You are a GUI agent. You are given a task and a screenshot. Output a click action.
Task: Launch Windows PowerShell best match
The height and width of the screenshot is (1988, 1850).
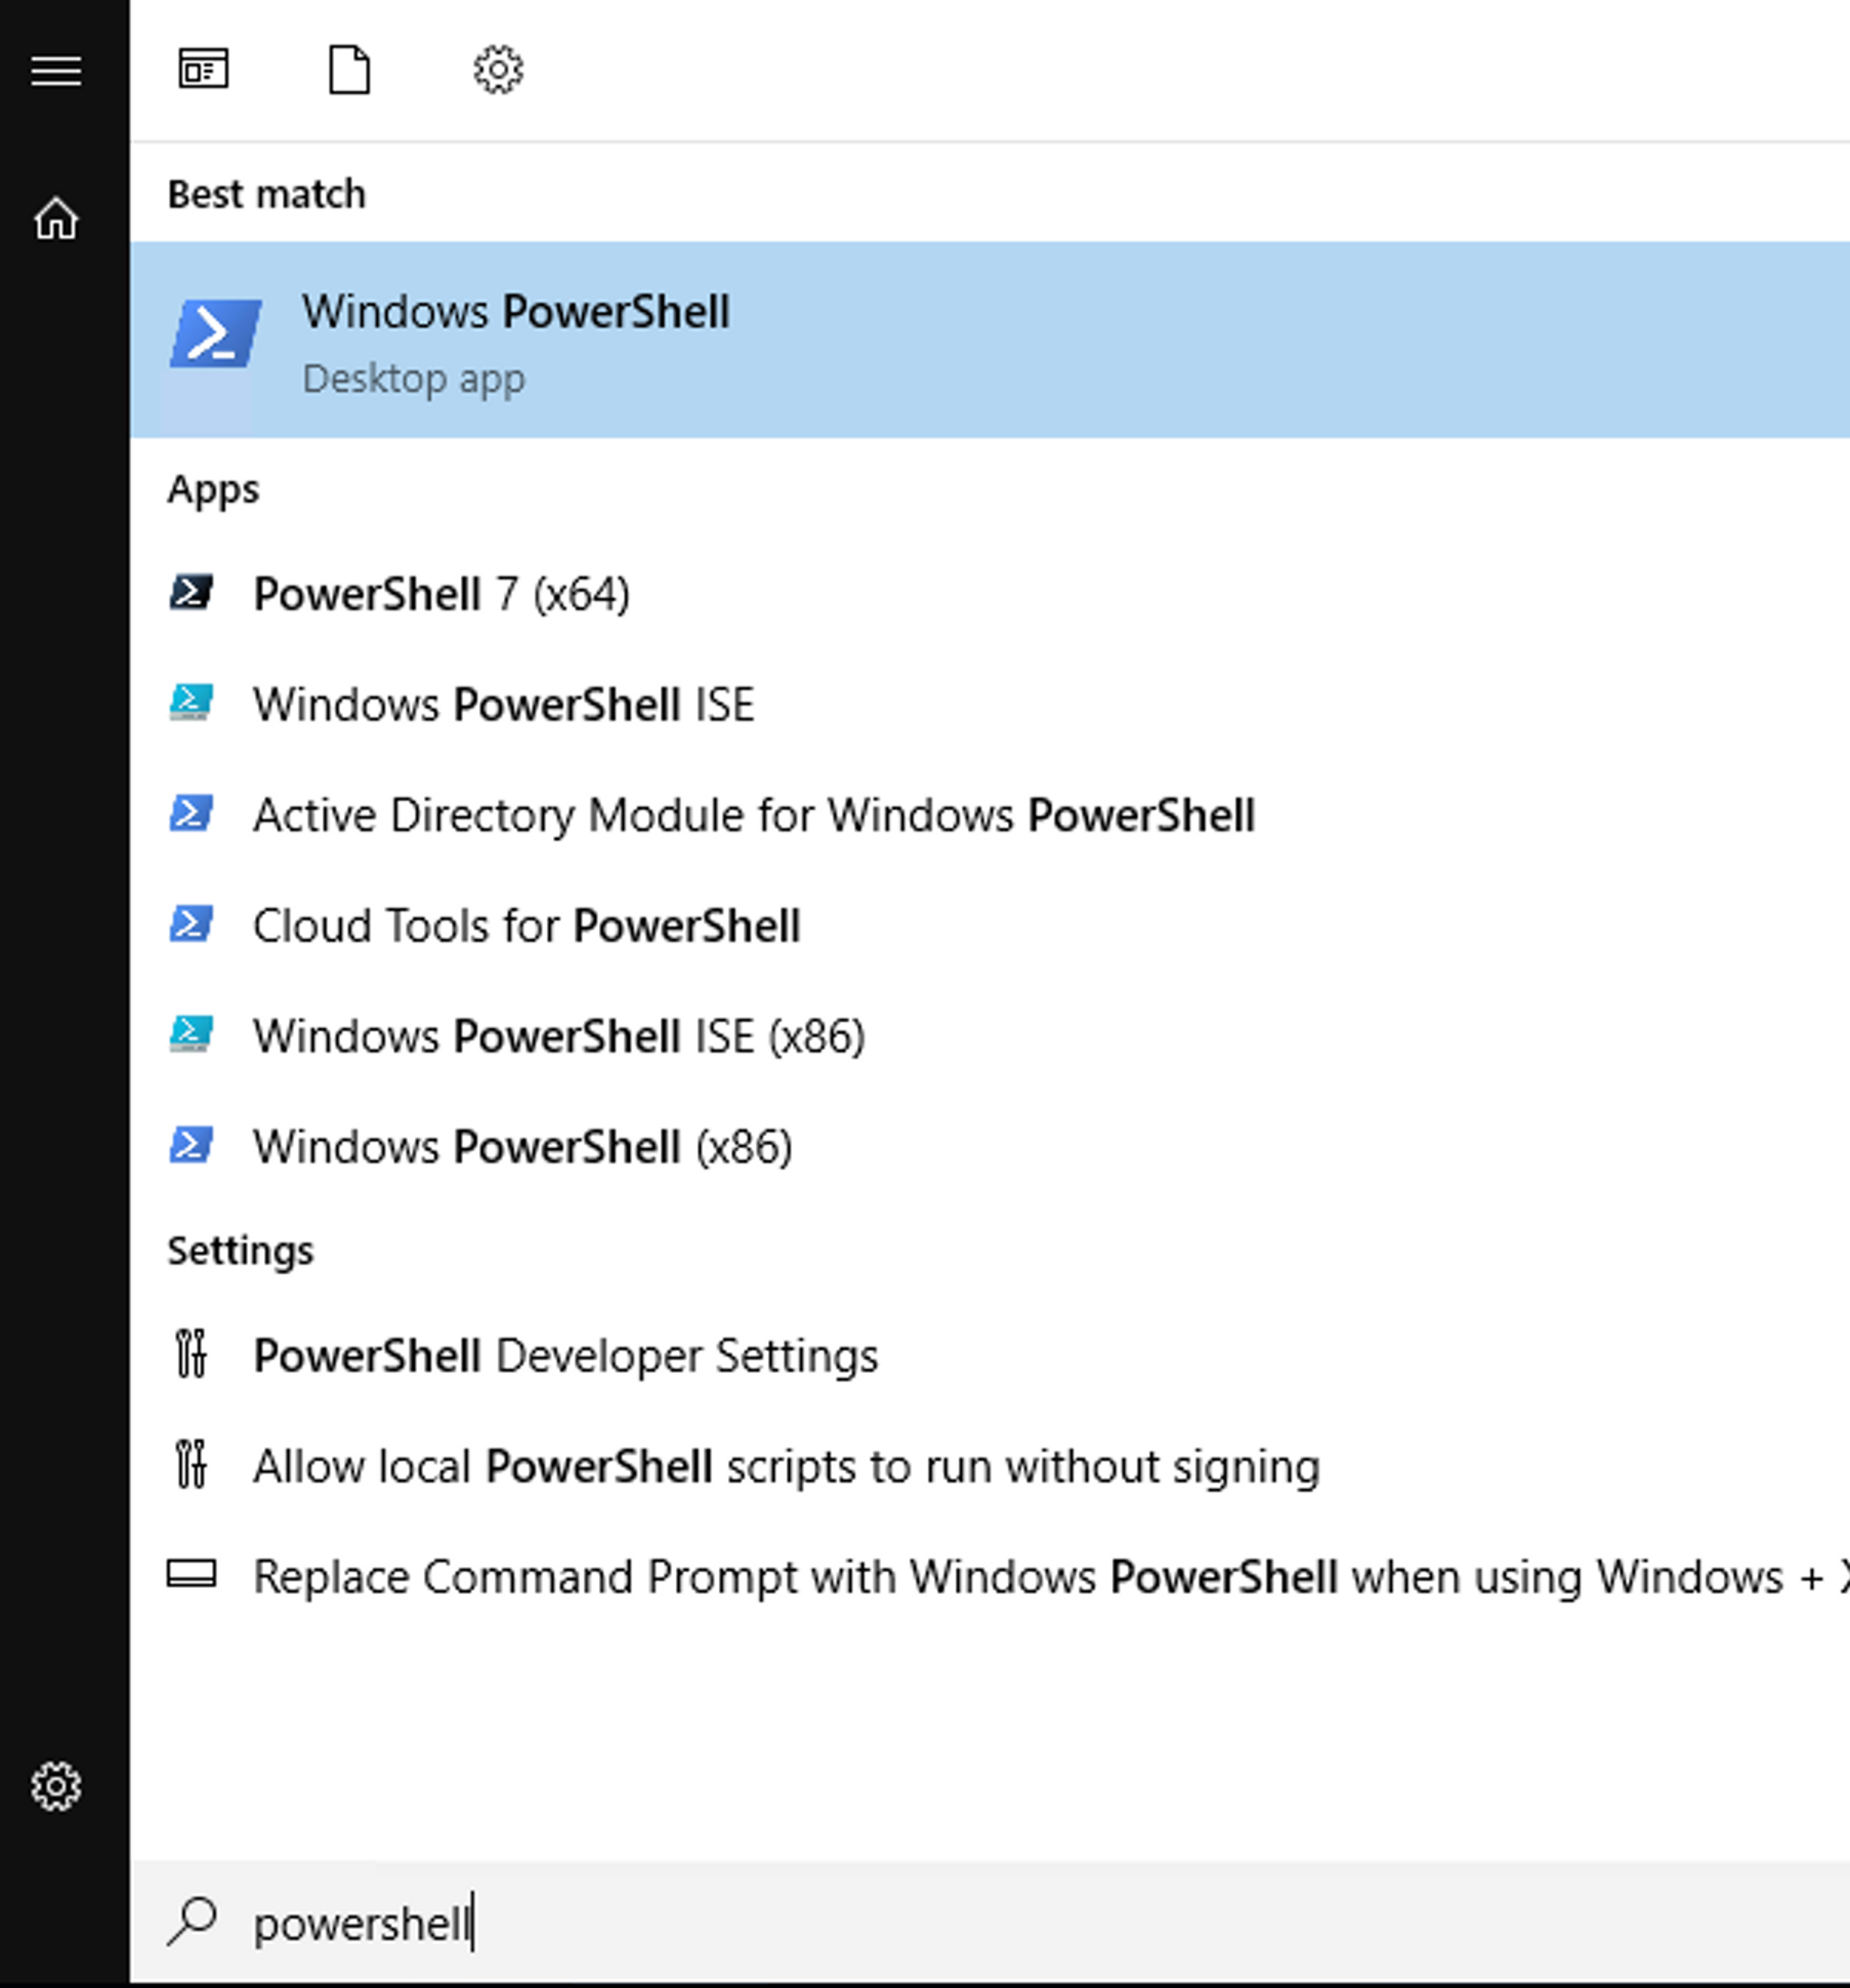click(x=516, y=338)
